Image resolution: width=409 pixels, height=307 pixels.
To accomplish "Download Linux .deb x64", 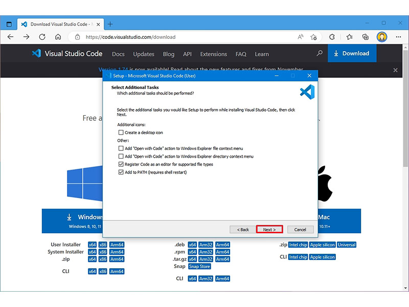I will (x=192, y=245).
